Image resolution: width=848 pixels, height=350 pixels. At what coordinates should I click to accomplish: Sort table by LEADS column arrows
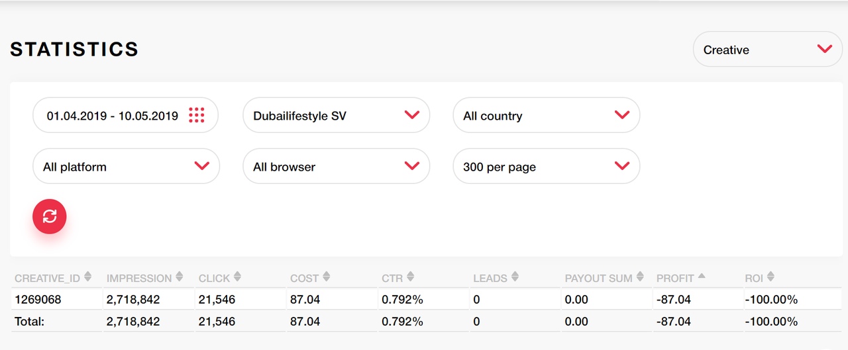click(x=515, y=278)
